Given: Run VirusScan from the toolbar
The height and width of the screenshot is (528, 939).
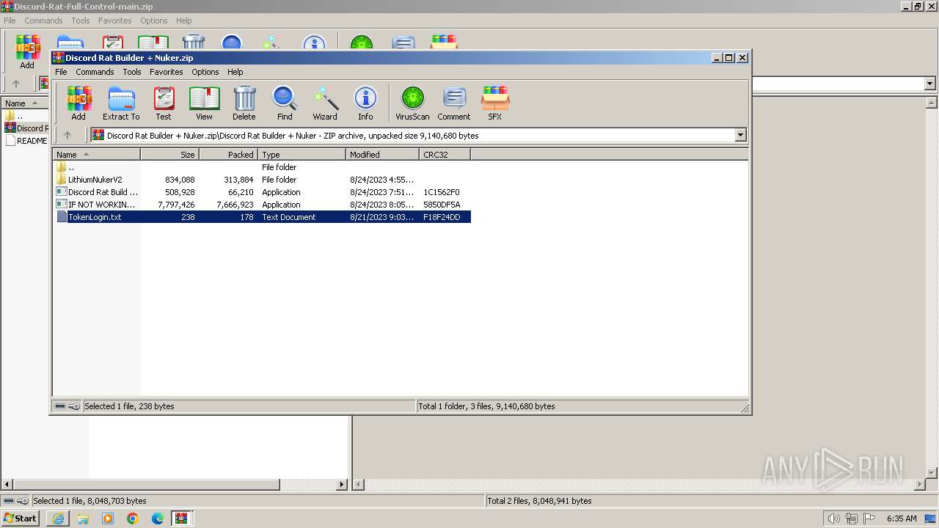Looking at the screenshot, I should point(412,103).
